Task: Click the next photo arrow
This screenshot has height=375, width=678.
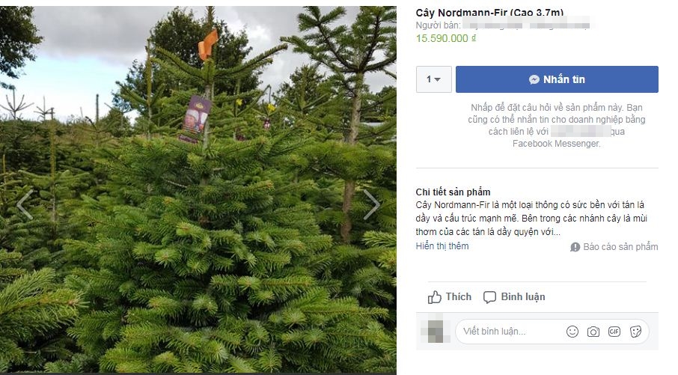Action: point(371,204)
